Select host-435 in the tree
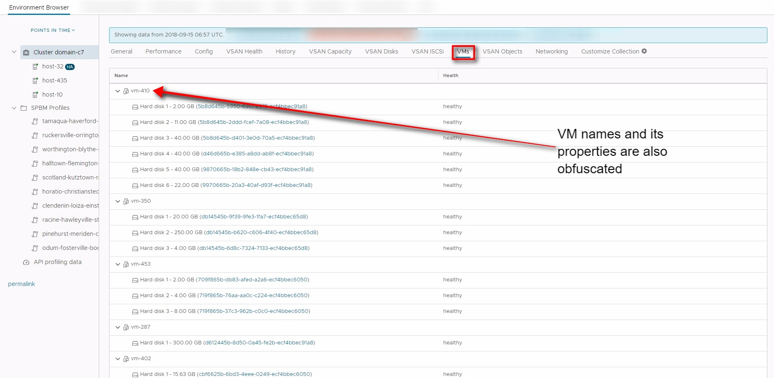Screen dimensions: 774x378 pos(54,80)
